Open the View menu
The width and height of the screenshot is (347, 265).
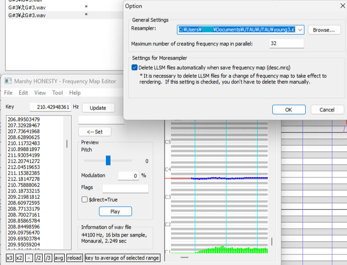click(40, 93)
